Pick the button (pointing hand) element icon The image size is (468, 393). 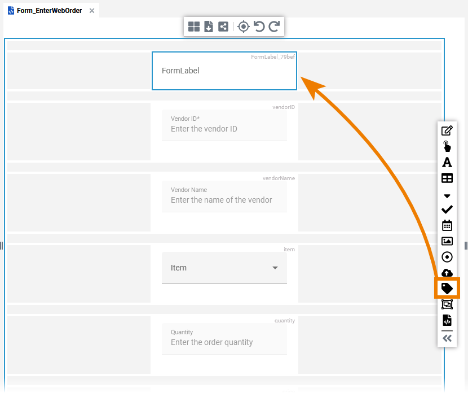coord(447,146)
